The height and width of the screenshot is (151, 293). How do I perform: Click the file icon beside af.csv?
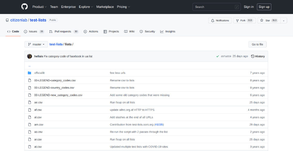coord(30,110)
